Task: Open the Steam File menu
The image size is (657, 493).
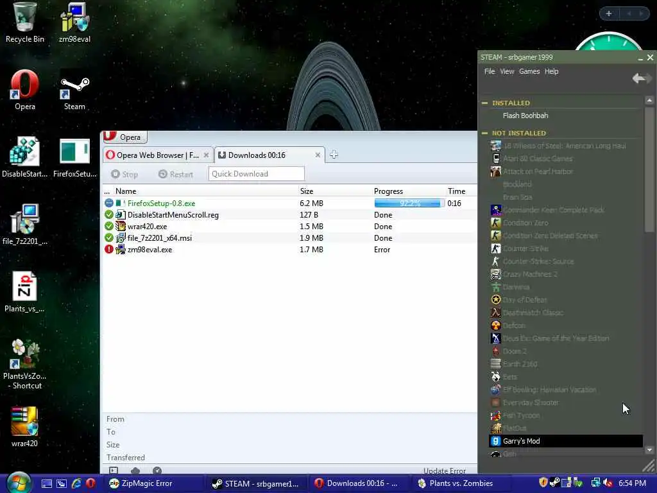Action: 490,71
